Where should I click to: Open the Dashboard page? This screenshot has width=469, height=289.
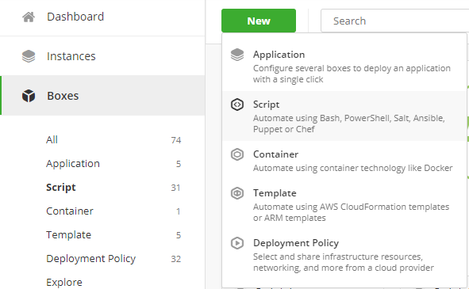tap(75, 17)
